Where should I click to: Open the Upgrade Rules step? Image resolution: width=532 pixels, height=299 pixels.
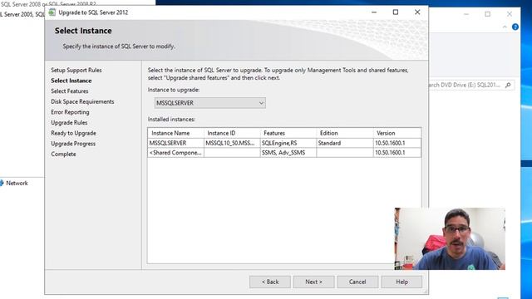point(69,123)
